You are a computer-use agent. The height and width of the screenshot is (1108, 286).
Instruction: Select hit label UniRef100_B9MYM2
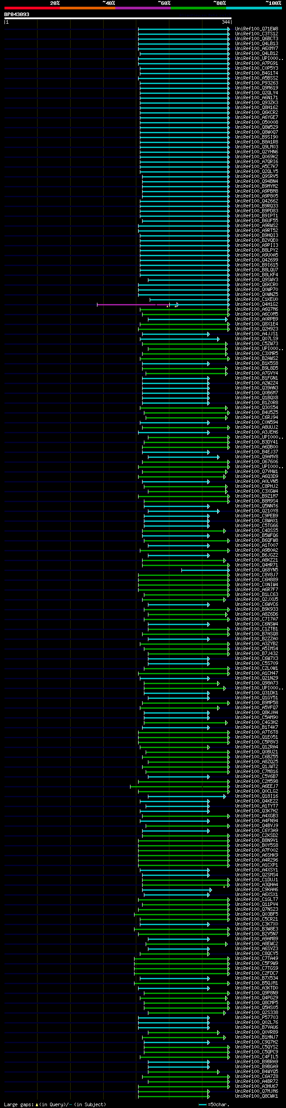click(257, 186)
